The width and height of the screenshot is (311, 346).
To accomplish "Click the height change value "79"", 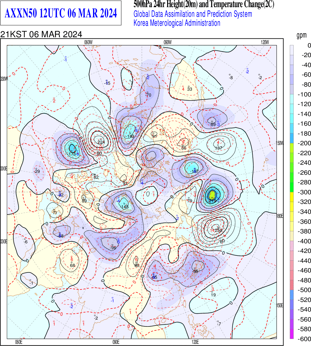I will click(x=190, y=201).
